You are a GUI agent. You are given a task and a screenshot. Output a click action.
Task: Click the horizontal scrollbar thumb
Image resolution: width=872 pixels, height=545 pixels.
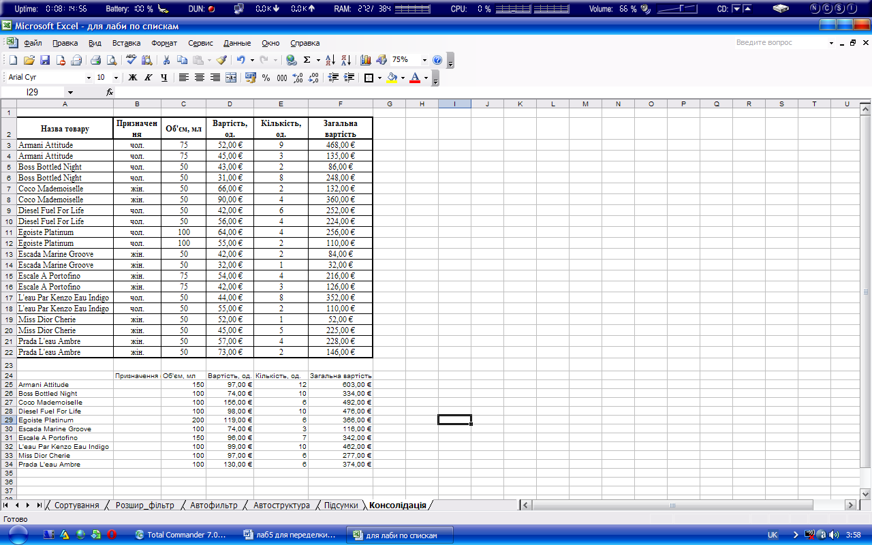(x=672, y=505)
